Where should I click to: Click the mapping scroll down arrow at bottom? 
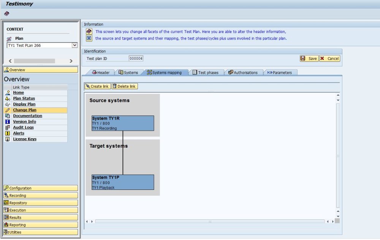[x=338, y=216]
